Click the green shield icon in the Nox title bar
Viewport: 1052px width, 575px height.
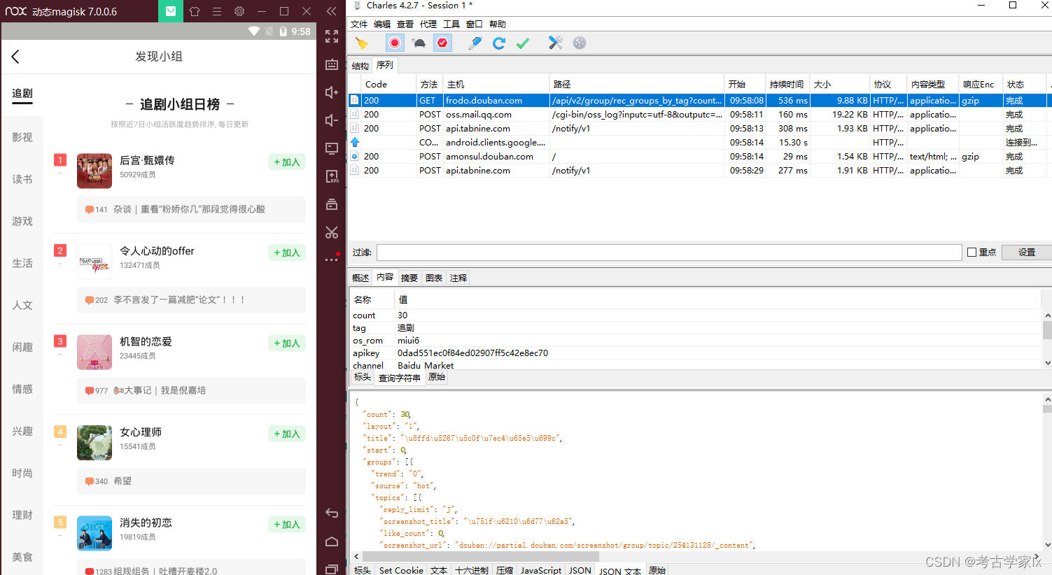170,11
